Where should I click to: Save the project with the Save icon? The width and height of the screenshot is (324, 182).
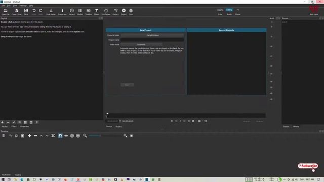tap(26, 12)
